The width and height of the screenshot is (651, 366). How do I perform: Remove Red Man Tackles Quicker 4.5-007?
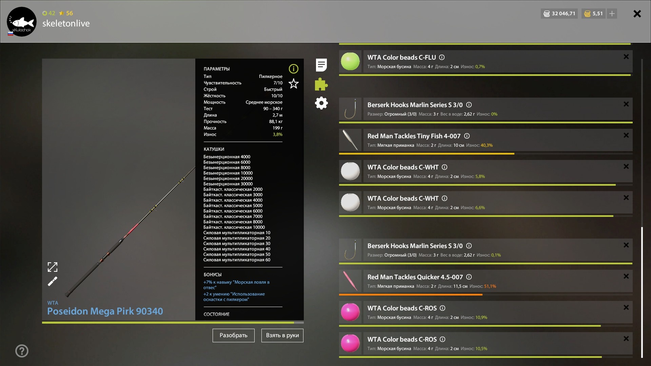pos(626,276)
